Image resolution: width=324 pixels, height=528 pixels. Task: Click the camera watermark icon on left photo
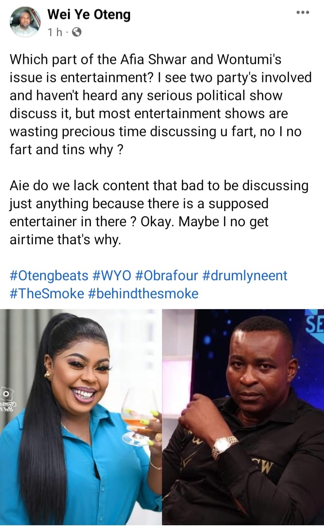(x=5, y=393)
